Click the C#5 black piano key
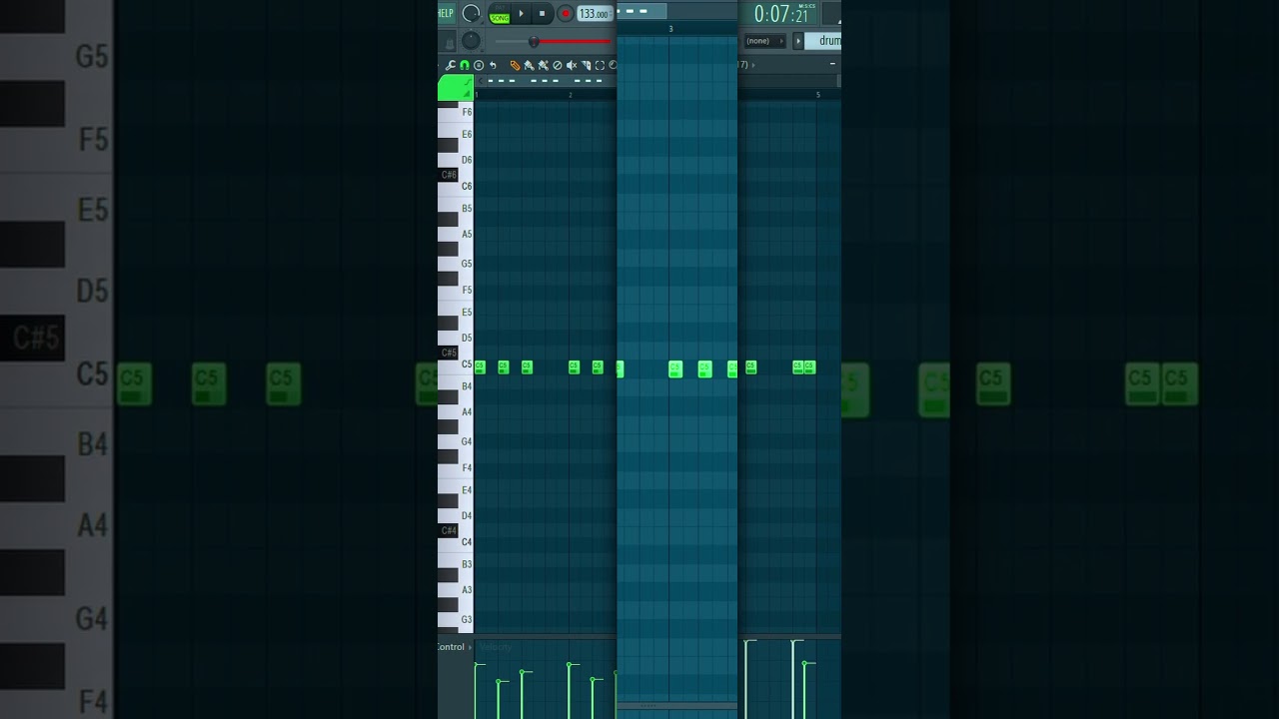 [449, 353]
